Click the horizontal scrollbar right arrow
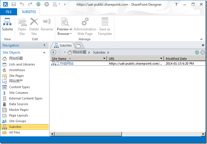The height and width of the screenshot is (144, 207). coord(203,134)
